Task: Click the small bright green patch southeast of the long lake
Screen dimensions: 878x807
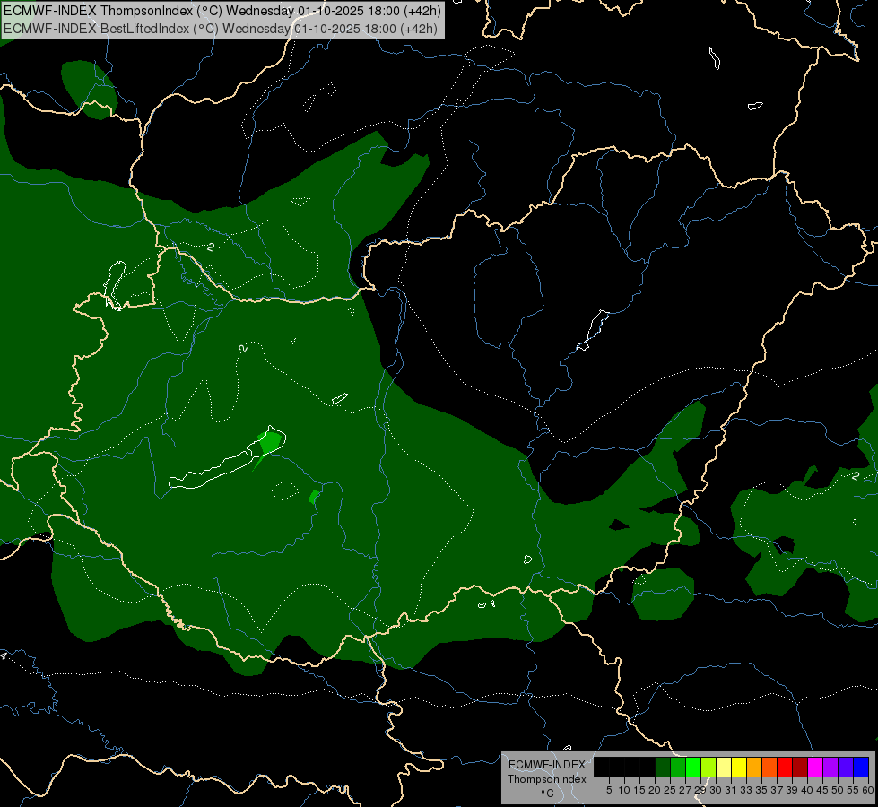Action: point(314,497)
